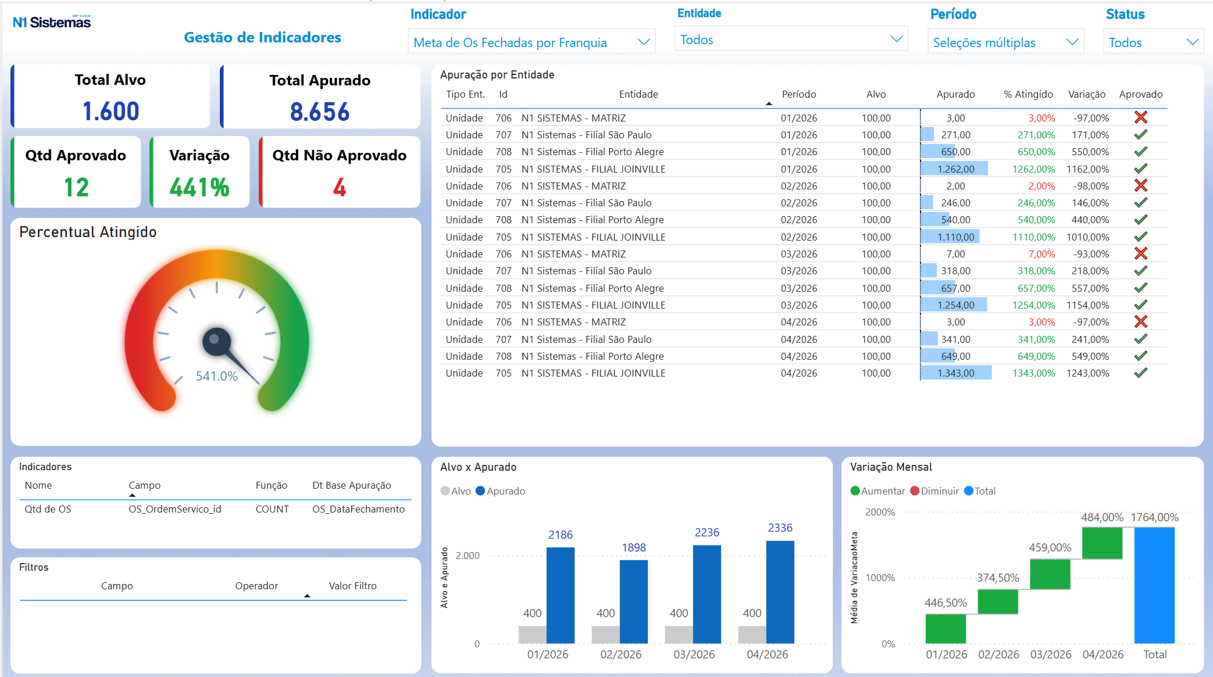
Task: Click Valor Filtro header in Filtros
Action: 353,586
